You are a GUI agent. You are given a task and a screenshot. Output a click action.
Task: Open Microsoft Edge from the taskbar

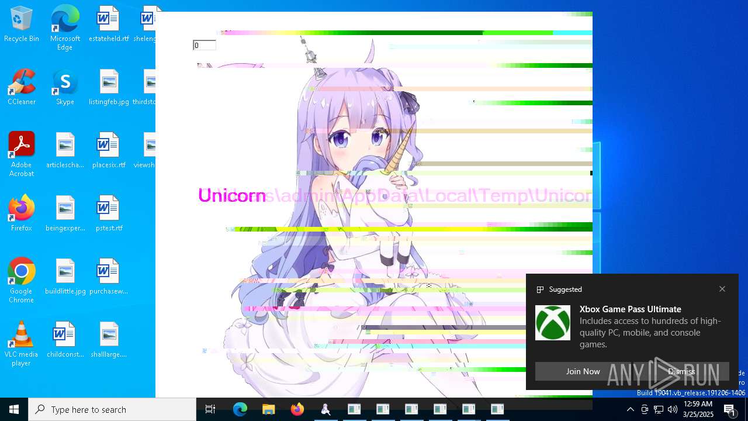pyautogui.click(x=240, y=409)
